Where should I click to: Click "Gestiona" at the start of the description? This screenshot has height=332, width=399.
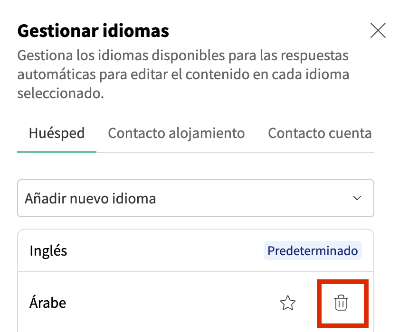click(40, 55)
